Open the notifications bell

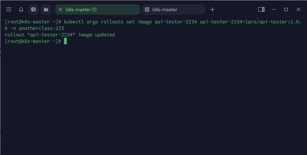(21, 10)
